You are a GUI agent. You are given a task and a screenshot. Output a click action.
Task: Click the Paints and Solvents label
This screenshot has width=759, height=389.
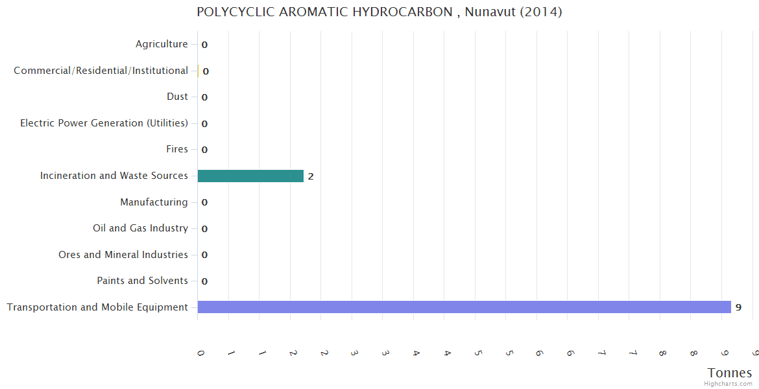pos(142,281)
